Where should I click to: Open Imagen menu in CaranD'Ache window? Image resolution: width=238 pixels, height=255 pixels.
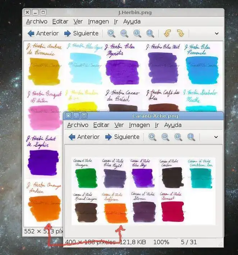139,125
